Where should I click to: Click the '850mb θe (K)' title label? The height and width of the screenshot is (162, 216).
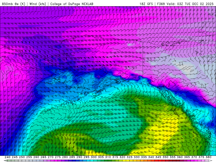tap(13, 4)
